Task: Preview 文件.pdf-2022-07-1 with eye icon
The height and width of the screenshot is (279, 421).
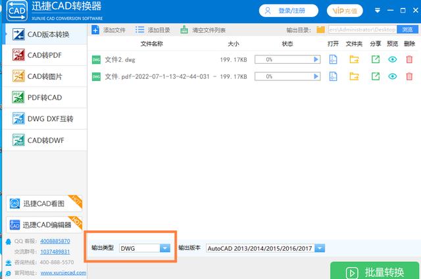Action: 393,76
